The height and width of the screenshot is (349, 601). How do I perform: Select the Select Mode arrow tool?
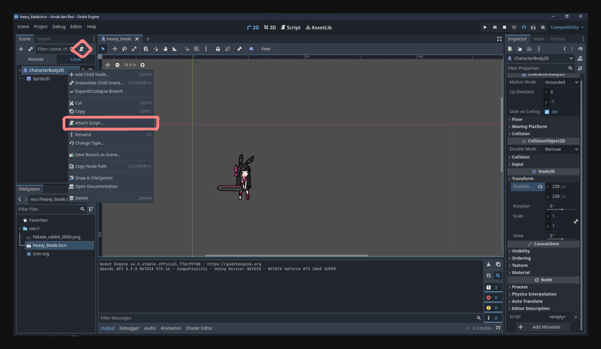click(x=103, y=49)
